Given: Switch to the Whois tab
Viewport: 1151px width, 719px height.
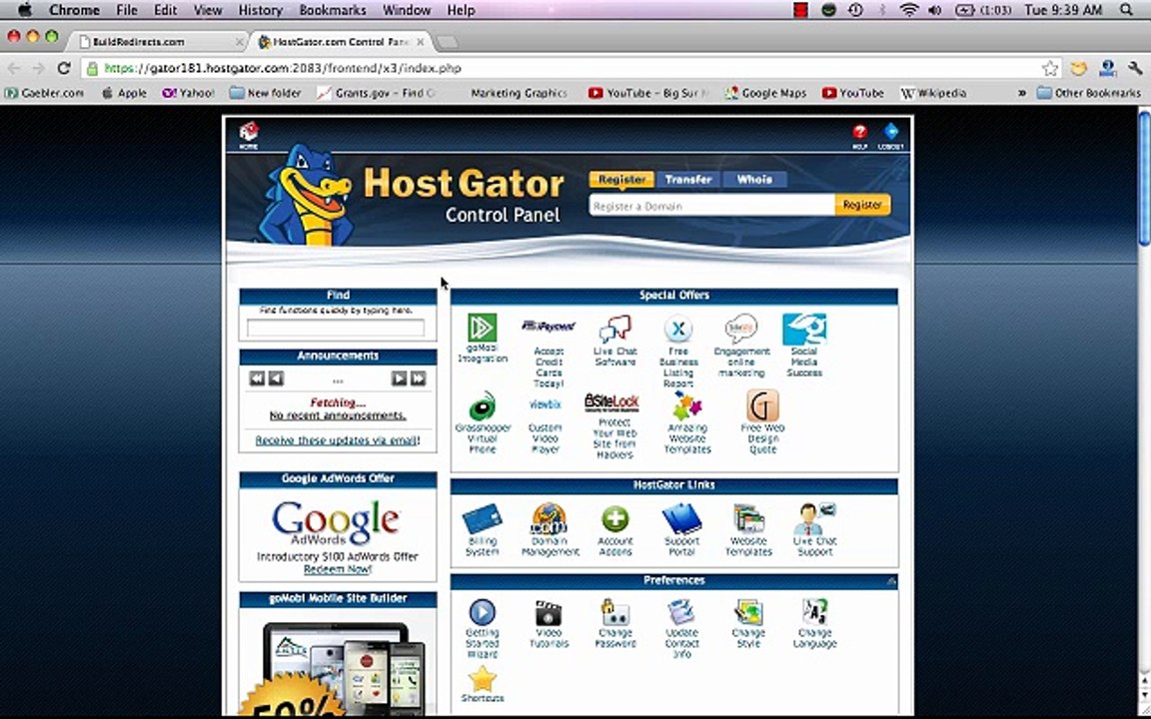Looking at the screenshot, I should pyautogui.click(x=754, y=179).
